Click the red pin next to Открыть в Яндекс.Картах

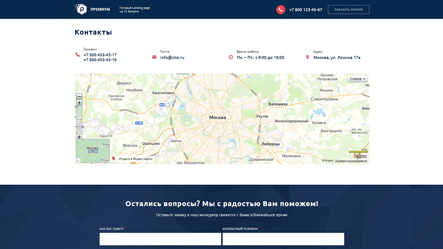(x=114, y=159)
